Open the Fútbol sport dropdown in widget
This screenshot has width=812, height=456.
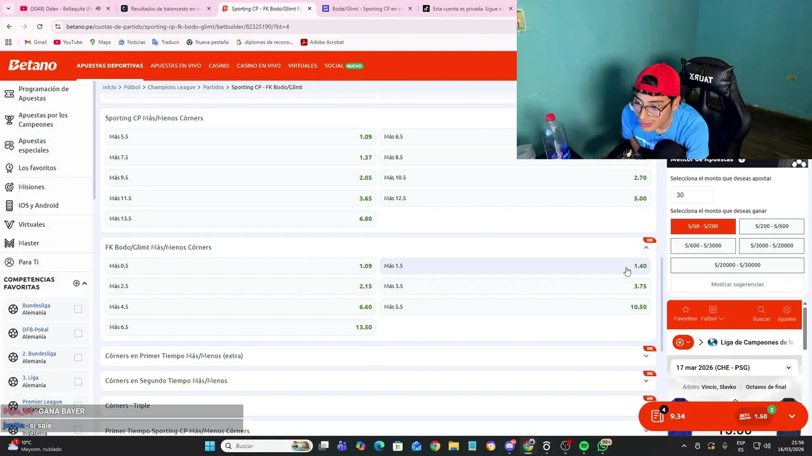pos(712,314)
